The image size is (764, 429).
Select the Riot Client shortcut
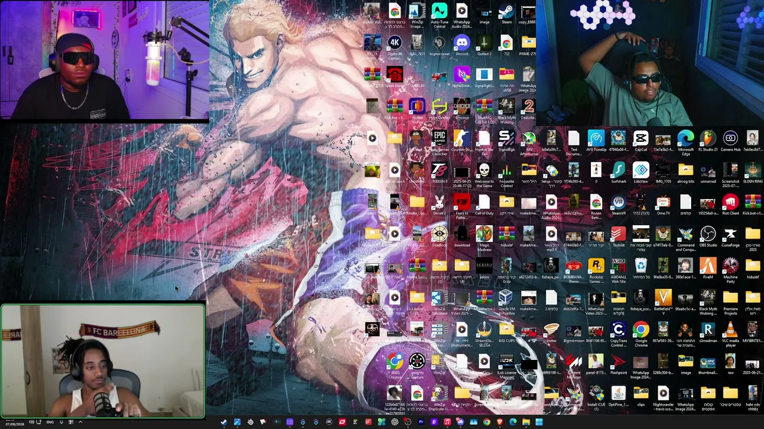click(730, 206)
